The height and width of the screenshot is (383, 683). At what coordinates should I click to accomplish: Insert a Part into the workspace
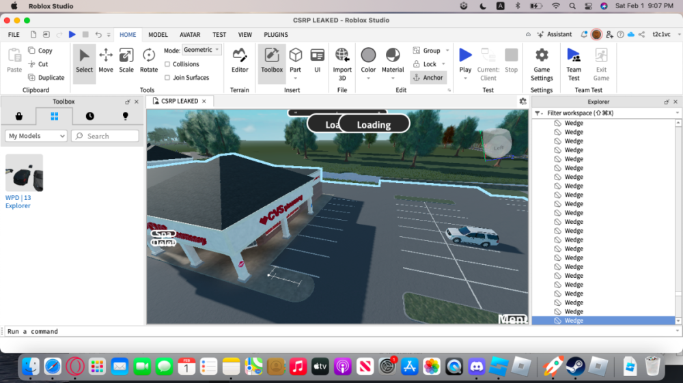pos(295,61)
